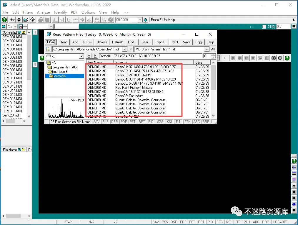Click the blue left-right triangles icon on right toolbar
The width and height of the screenshot is (298, 225).
tap(294, 204)
